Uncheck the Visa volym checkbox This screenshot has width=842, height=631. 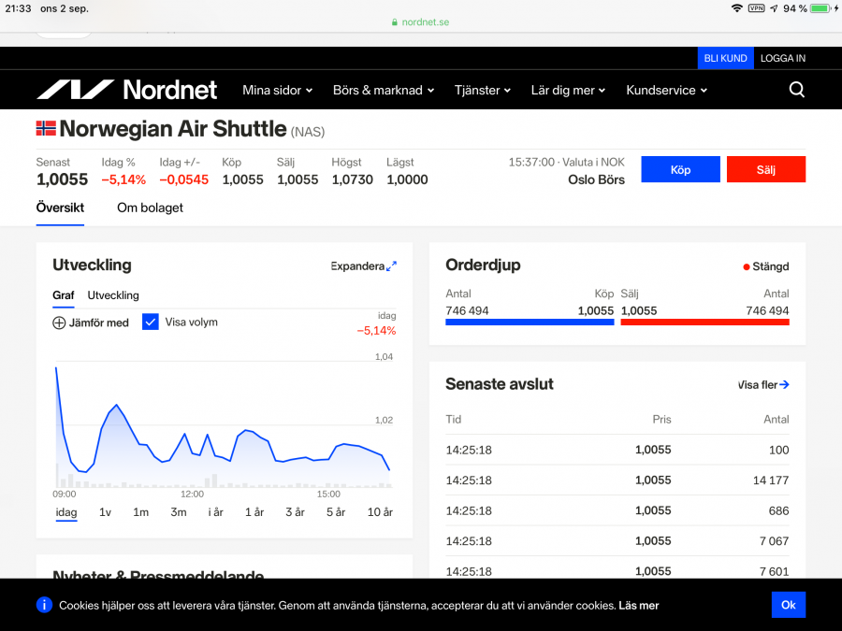[151, 322]
